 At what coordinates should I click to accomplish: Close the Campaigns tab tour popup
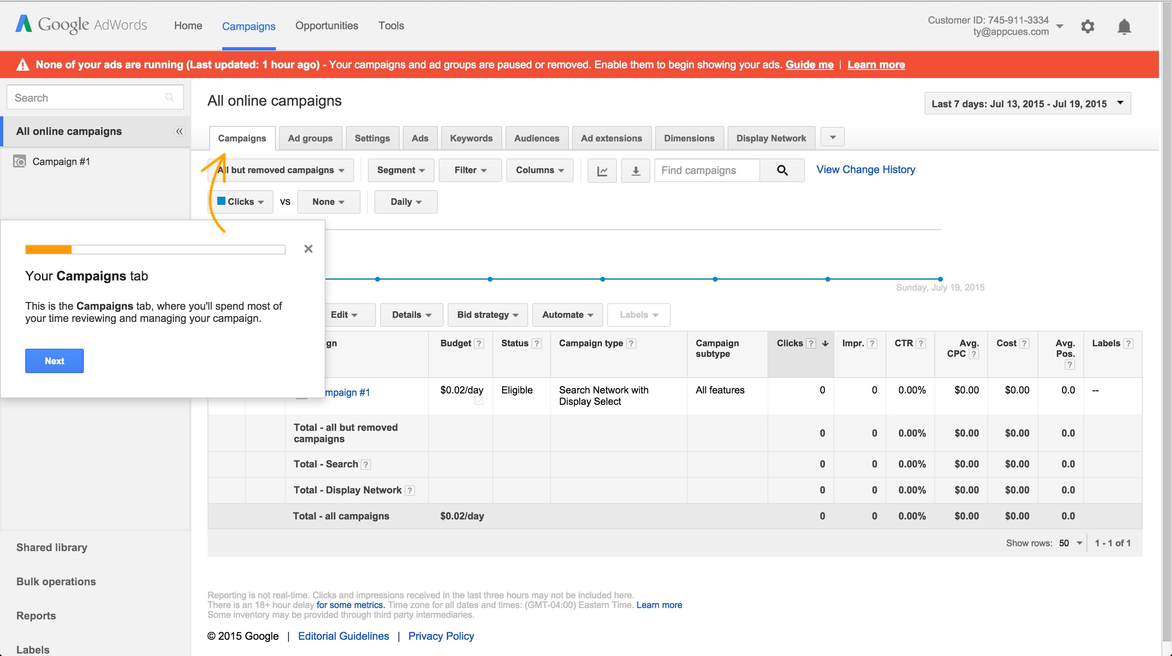[x=308, y=248]
